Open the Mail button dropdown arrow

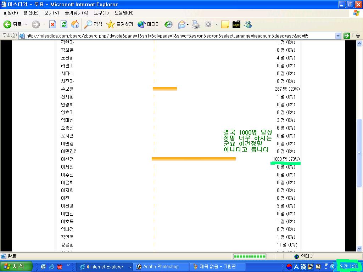tap(188, 24)
